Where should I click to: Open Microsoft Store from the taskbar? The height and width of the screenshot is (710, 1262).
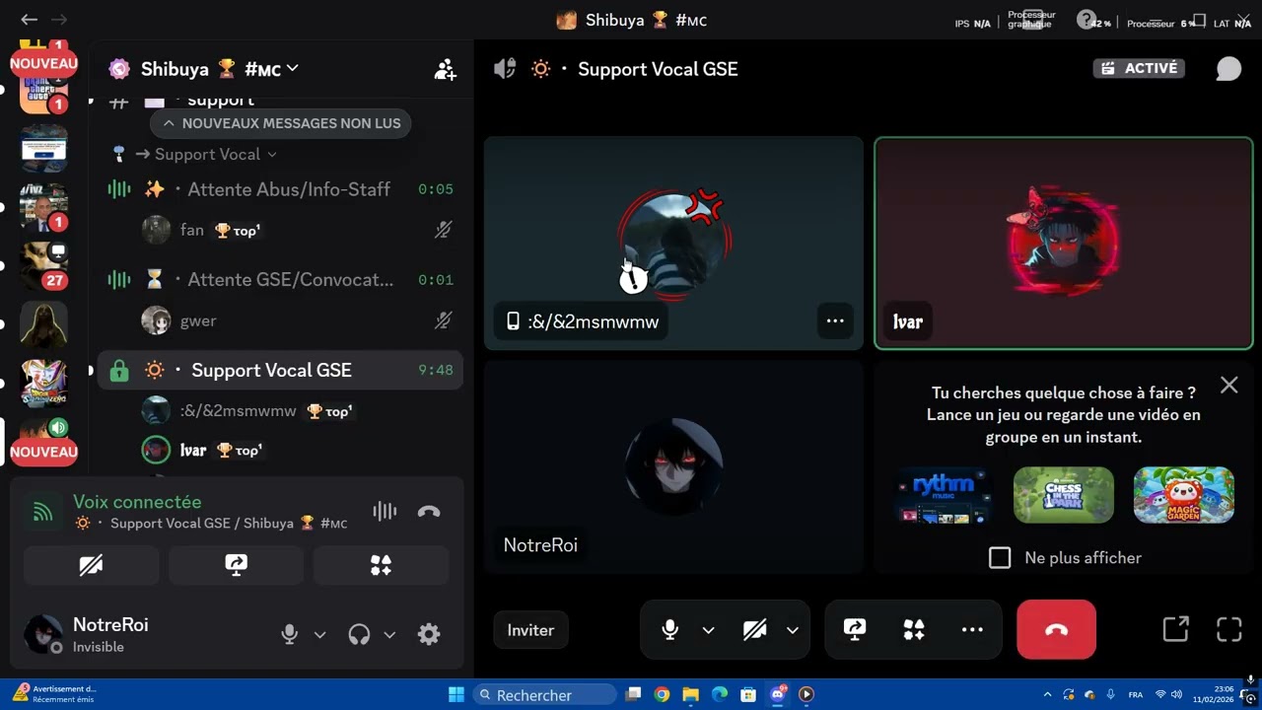click(x=748, y=694)
